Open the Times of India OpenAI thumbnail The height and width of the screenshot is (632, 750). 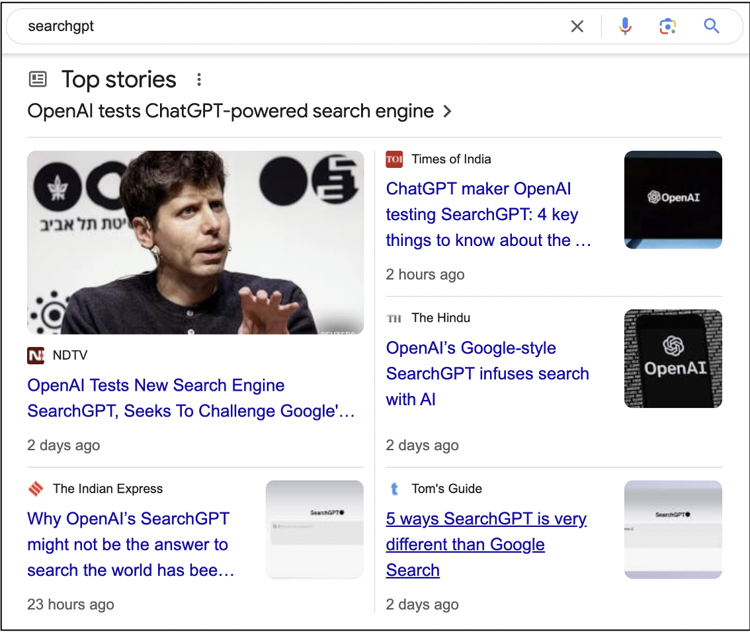tap(673, 200)
